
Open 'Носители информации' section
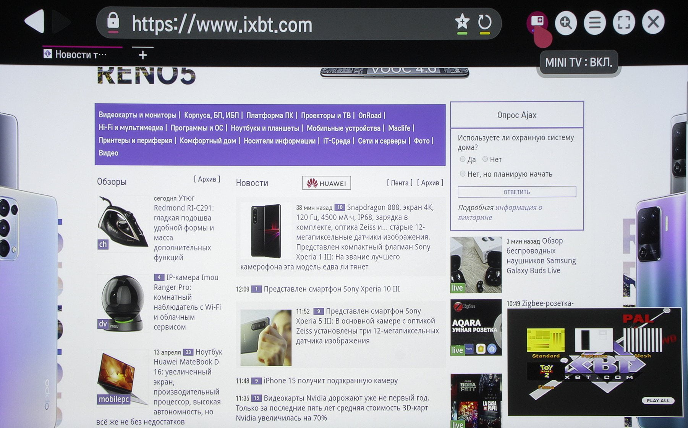(280, 141)
